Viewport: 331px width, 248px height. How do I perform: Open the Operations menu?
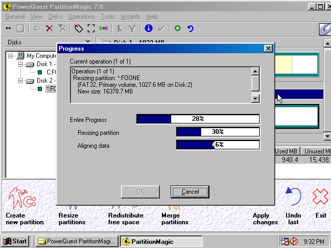click(x=82, y=17)
